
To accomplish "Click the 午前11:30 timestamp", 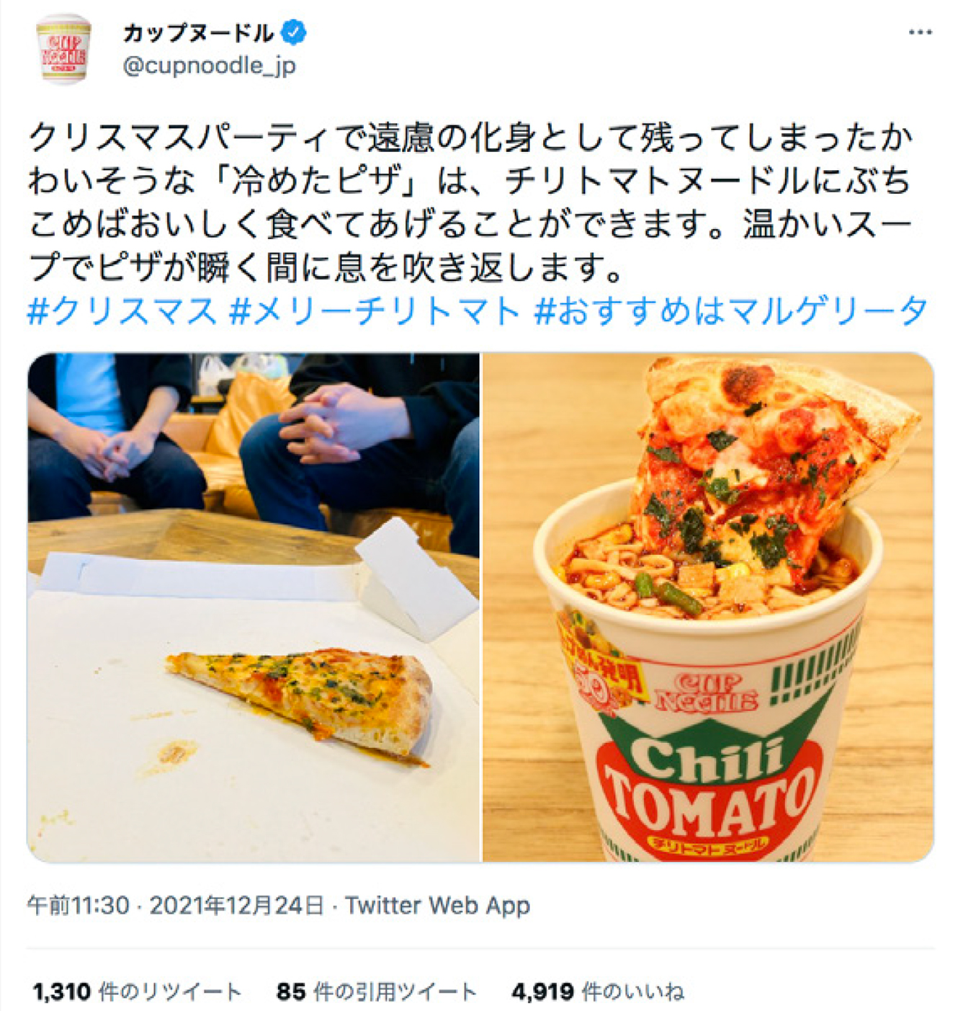I will [78, 905].
